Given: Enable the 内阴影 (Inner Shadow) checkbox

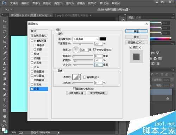Looking at the screenshot, I should (32, 58).
